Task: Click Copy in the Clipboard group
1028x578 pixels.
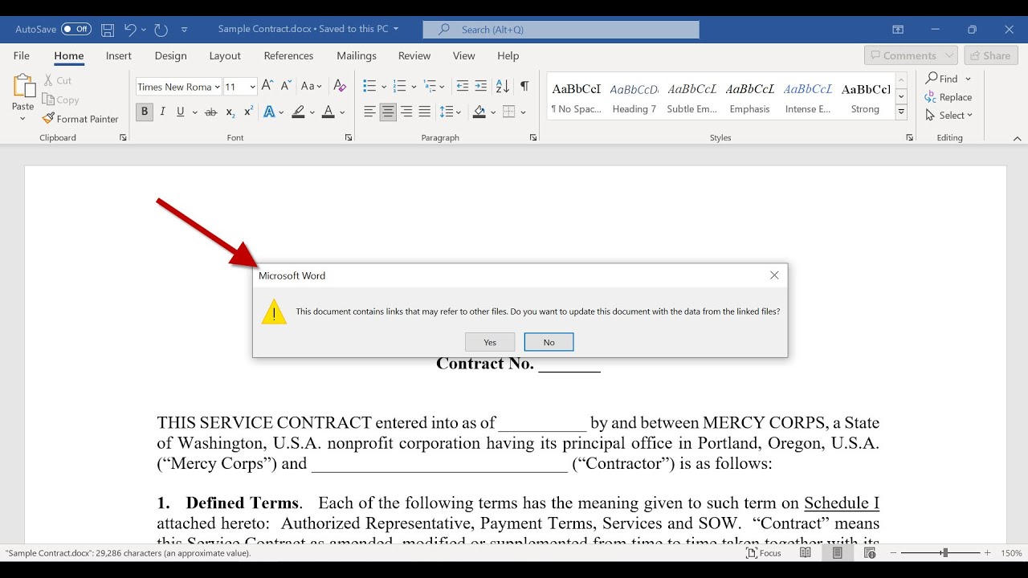Action: [60, 100]
